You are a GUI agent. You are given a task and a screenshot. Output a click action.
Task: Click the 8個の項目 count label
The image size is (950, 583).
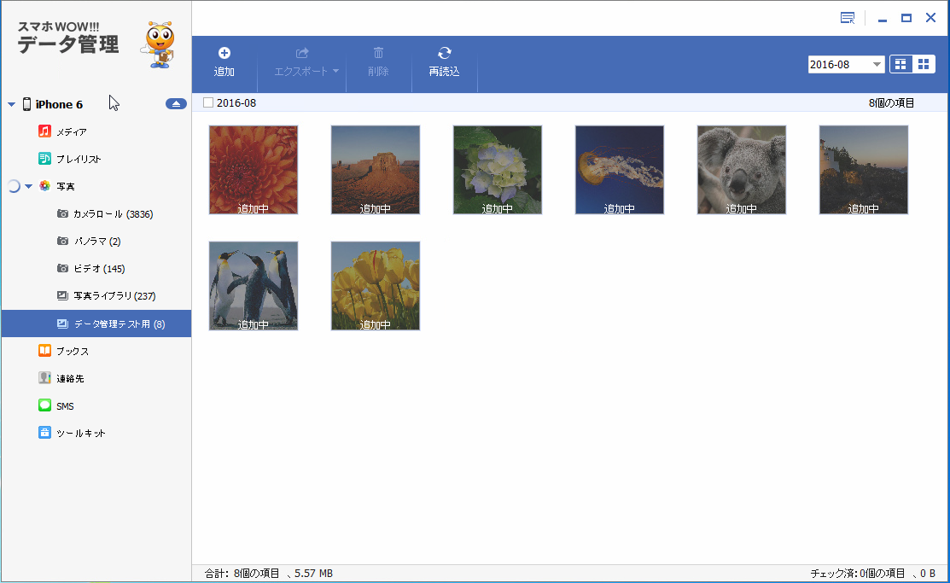[x=891, y=103]
